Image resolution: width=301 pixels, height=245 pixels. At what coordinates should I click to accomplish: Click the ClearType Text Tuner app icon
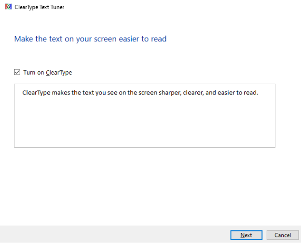8,7
